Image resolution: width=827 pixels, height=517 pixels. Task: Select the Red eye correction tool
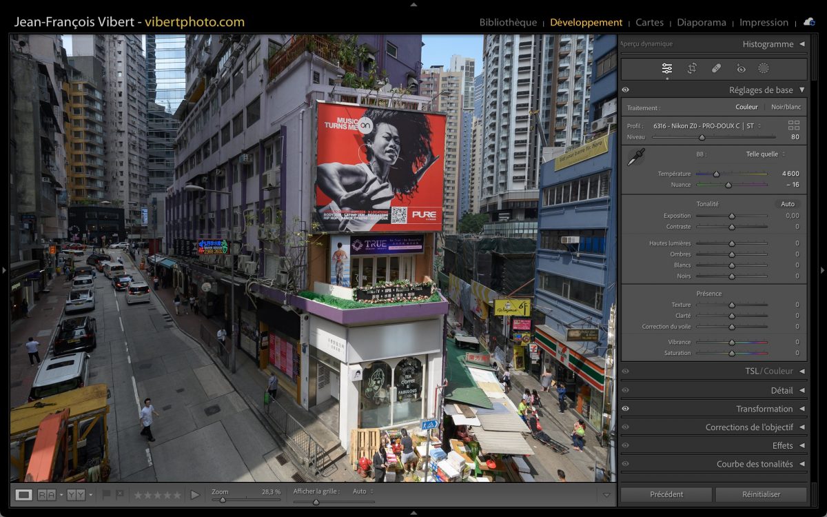(x=741, y=68)
